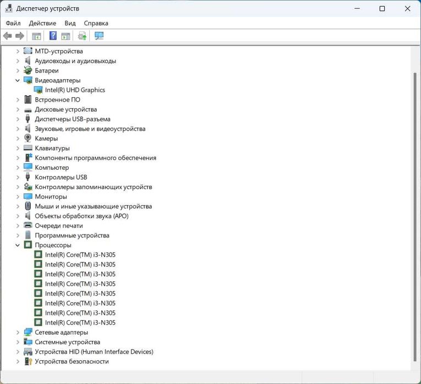Click the Intel UHD Graphics adapter icon

coord(38,90)
